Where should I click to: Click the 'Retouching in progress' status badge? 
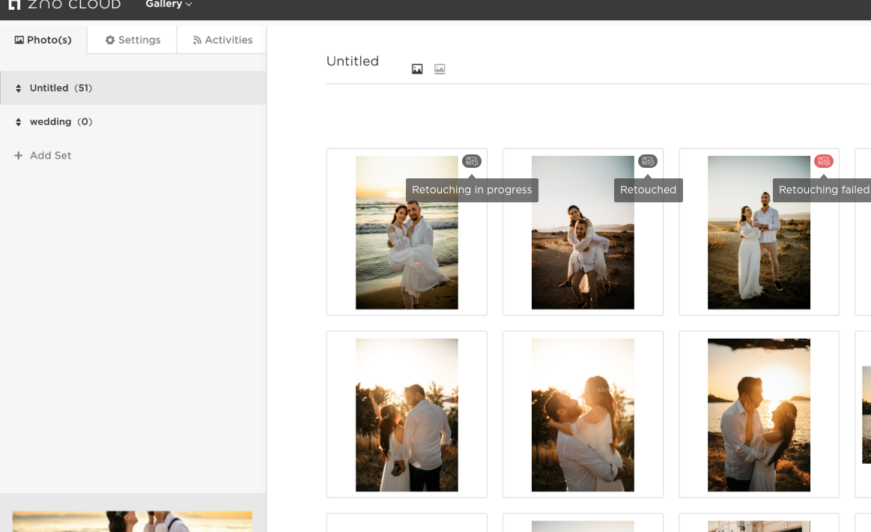coord(472,161)
